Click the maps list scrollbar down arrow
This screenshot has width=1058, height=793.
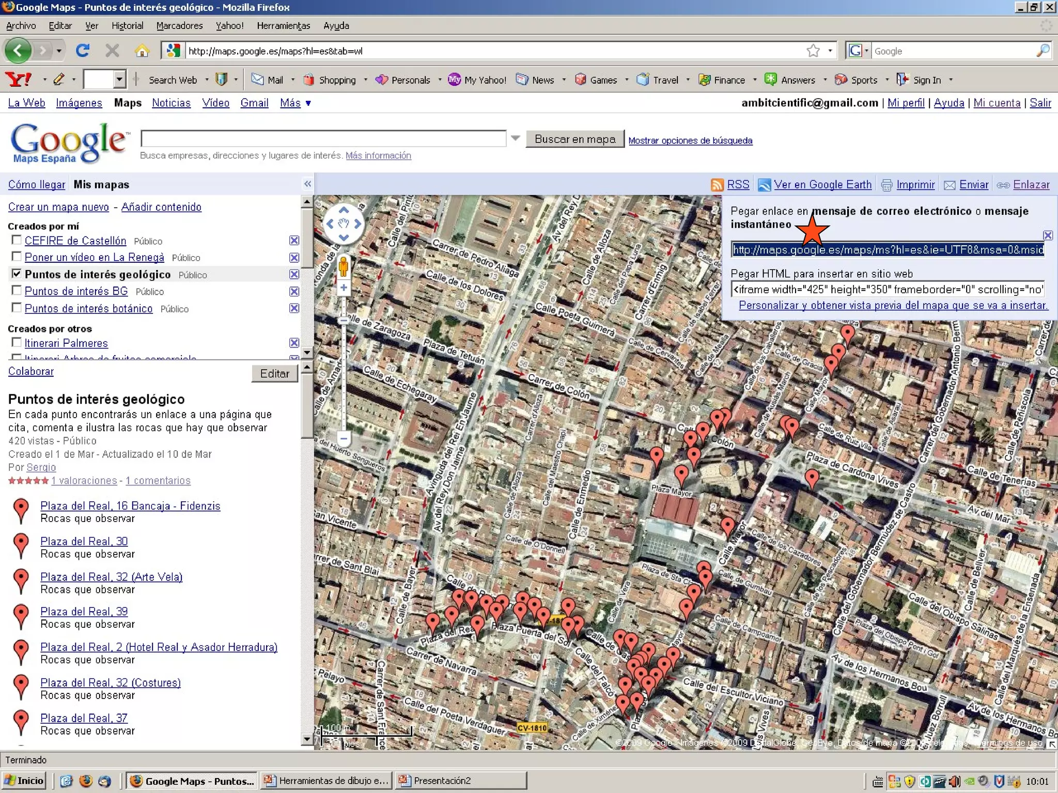pyautogui.click(x=307, y=352)
